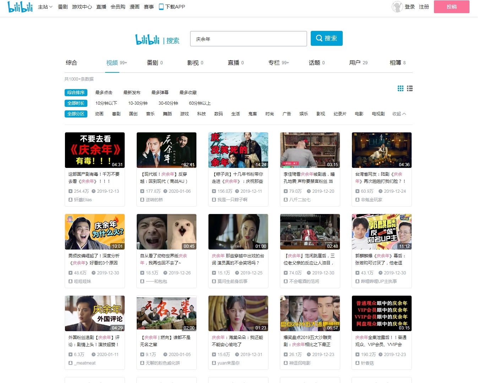Sort results by 最多弹幕

click(160, 93)
